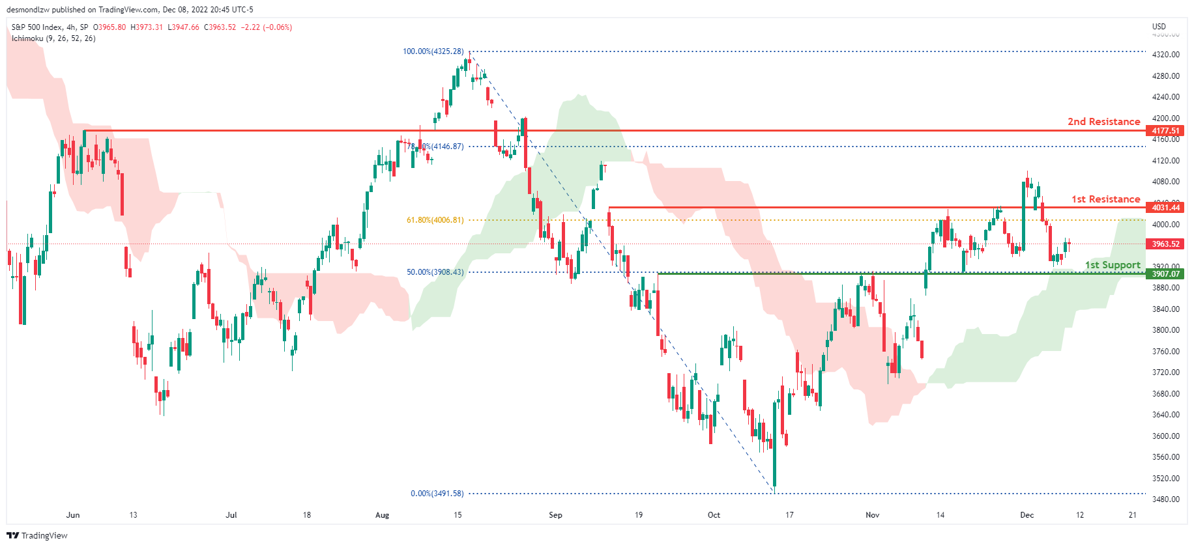The image size is (1194, 547).
Task: Click the Oct label on the time axis
Action: tap(714, 515)
